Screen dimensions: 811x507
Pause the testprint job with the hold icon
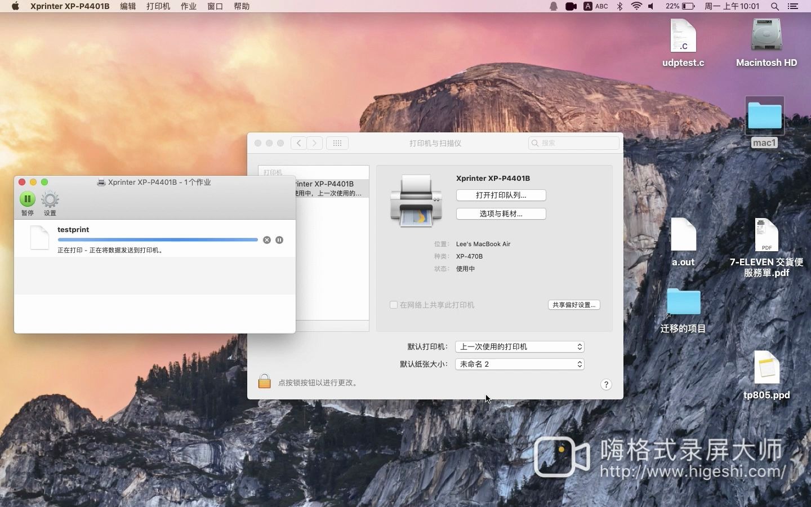coord(279,240)
